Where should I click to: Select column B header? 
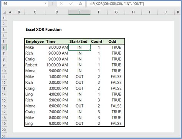click(19, 12)
